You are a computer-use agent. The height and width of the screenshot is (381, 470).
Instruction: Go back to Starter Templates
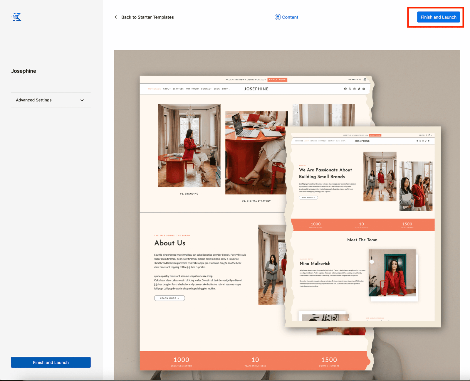pos(147,17)
